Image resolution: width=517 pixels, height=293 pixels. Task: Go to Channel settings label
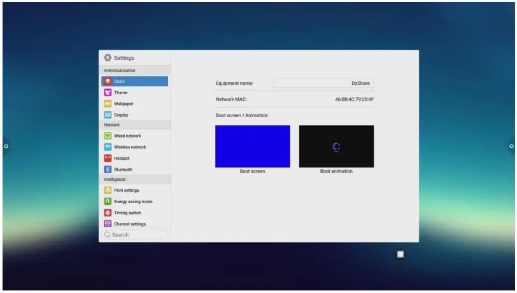click(x=129, y=224)
